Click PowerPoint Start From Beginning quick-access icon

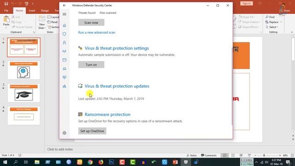(x=27, y=4)
